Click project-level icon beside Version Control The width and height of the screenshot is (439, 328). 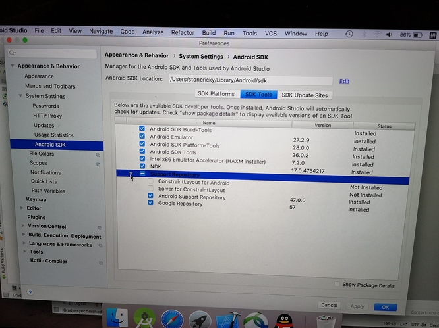pyautogui.click(x=100, y=228)
